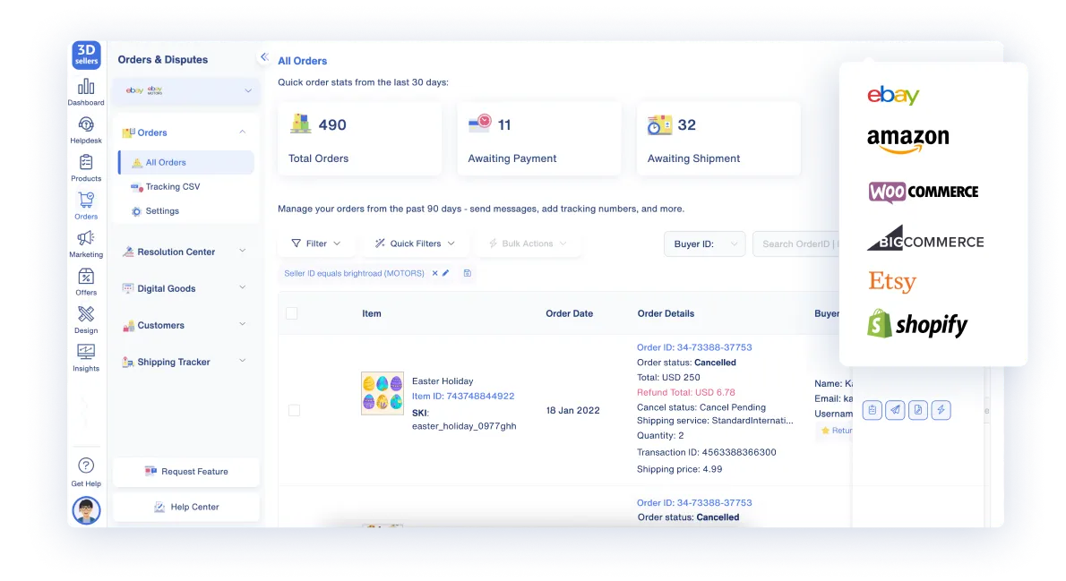Image resolution: width=1066 pixels, height=581 pixels.
Task: Select the eBay logo
Action: tap(893, 95)
